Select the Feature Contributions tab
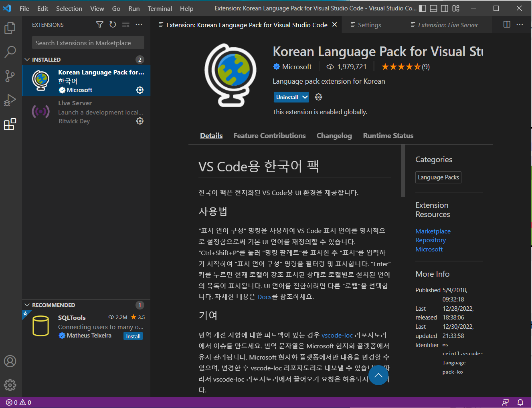Screen dimensions: 532x408 269,136
